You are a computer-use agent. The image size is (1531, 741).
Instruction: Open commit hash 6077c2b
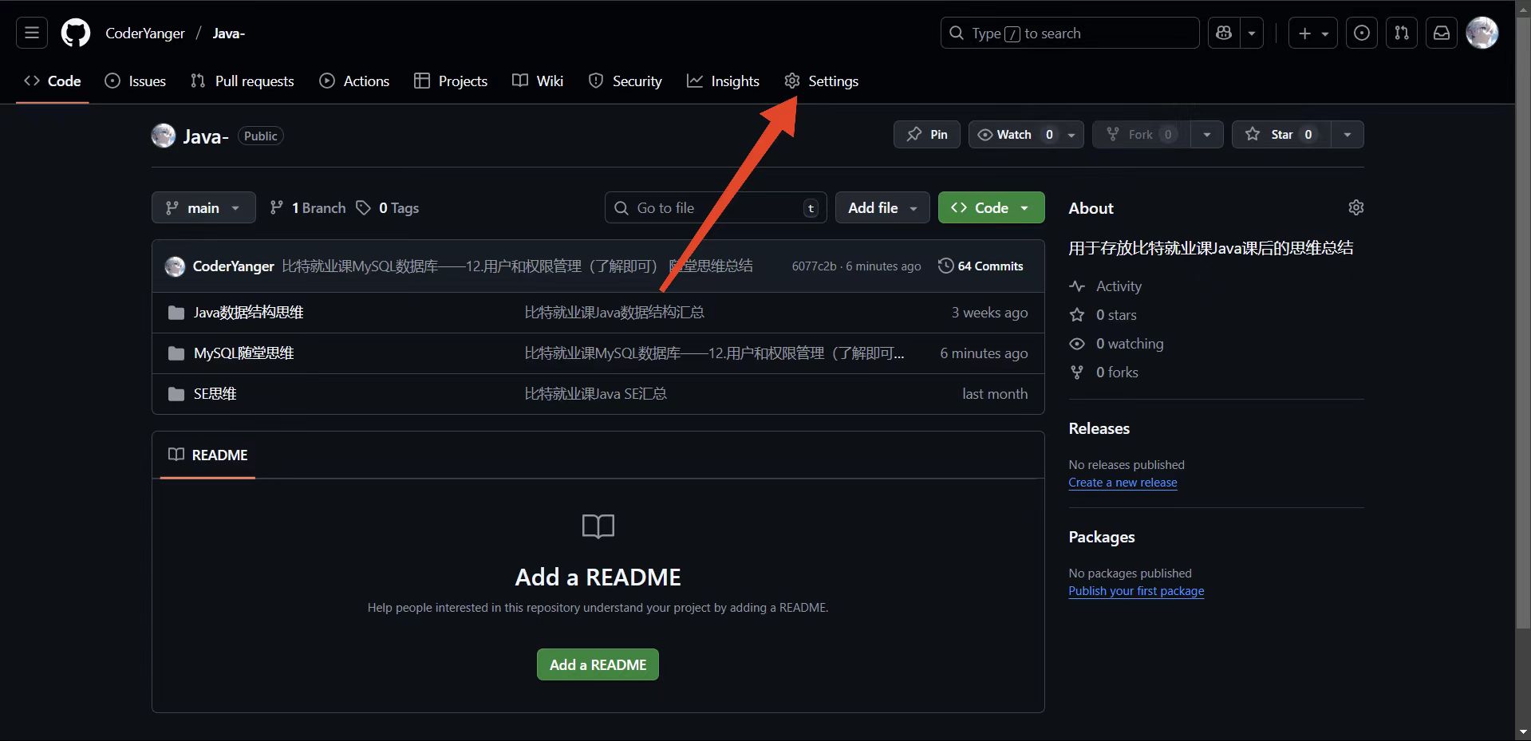814,266
